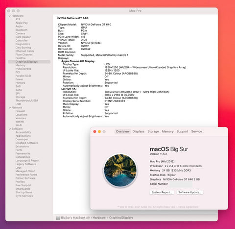Select Parallel SCSI in the sidebar
Screen dimensions: 235x229
point(23,76)
